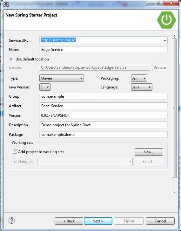The image size is (181, 231).
Task: Click the Group field com.example
Action: click(x=104, y=96)
